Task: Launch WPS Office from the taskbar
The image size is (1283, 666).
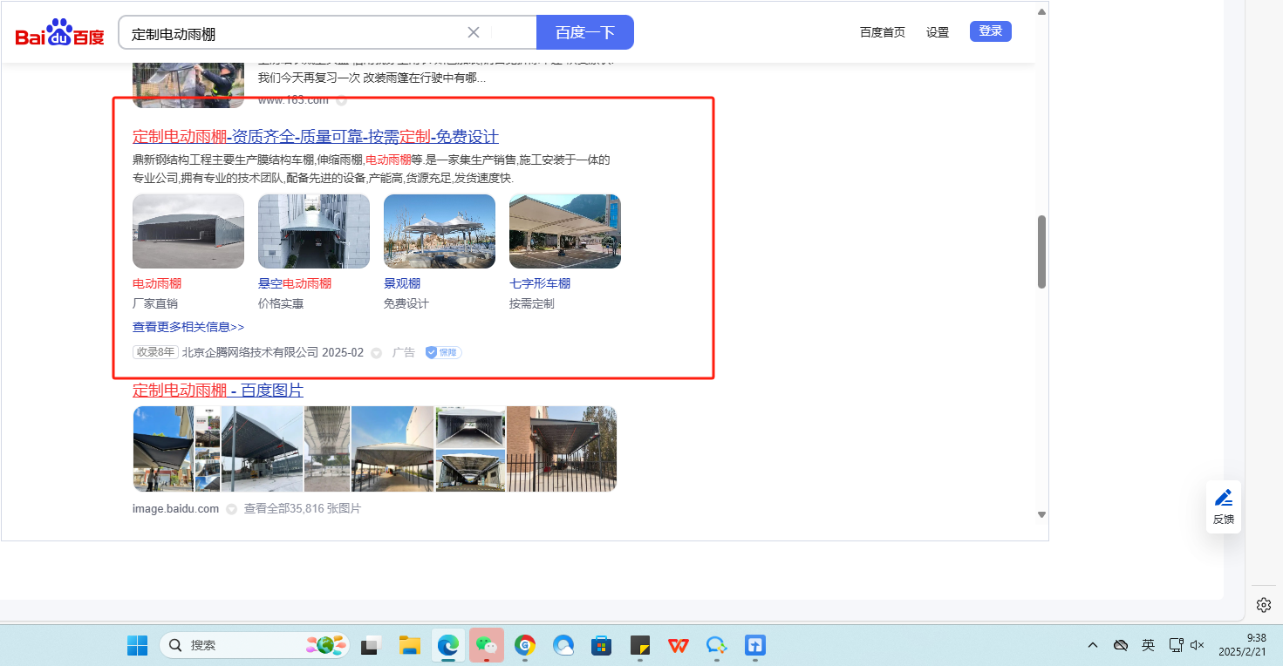Action: (678, 645)
